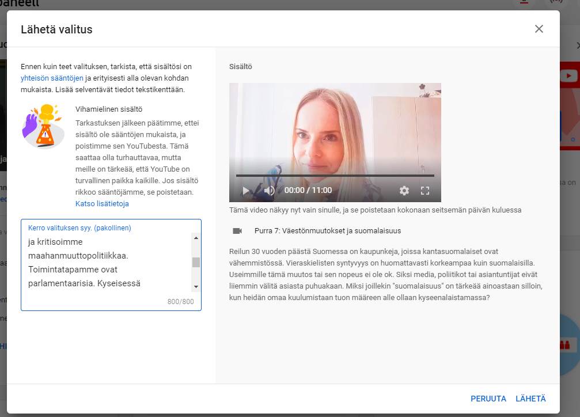Screen dimensions: 580x417
Task: Open video settings gear icon
Action: (x=404, y=191)
